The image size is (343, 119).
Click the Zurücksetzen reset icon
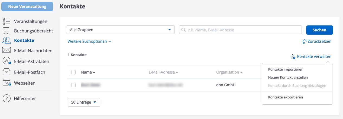click(x=305, y=42)
